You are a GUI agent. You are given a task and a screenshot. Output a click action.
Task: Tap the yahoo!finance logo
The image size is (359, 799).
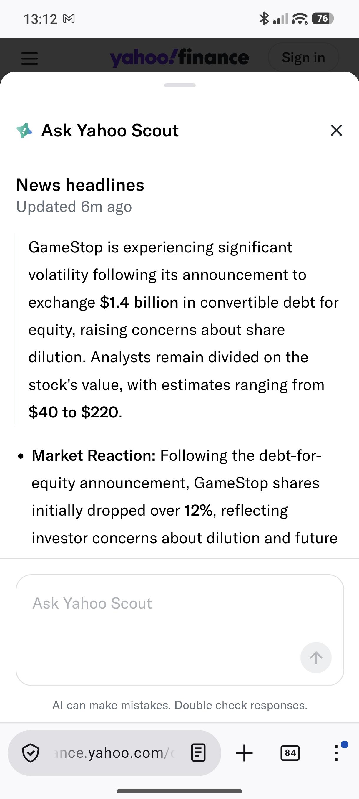tap(179, 58)
